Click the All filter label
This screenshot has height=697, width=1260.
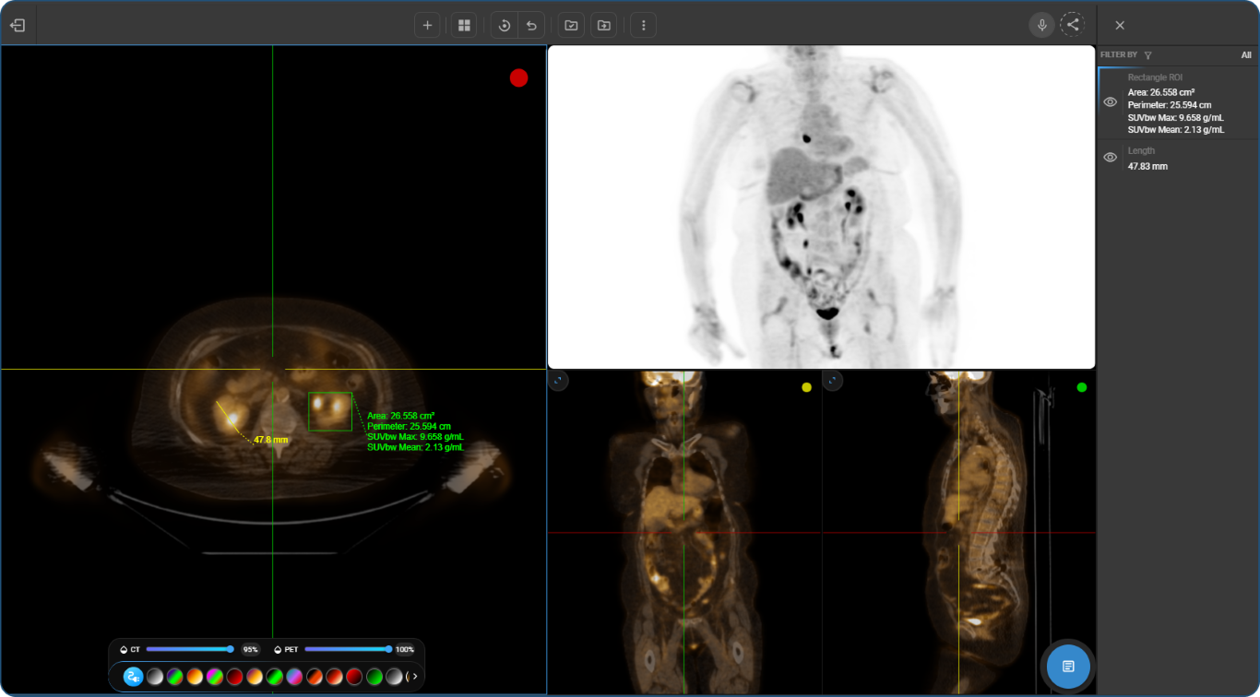tap(1246, 55)
